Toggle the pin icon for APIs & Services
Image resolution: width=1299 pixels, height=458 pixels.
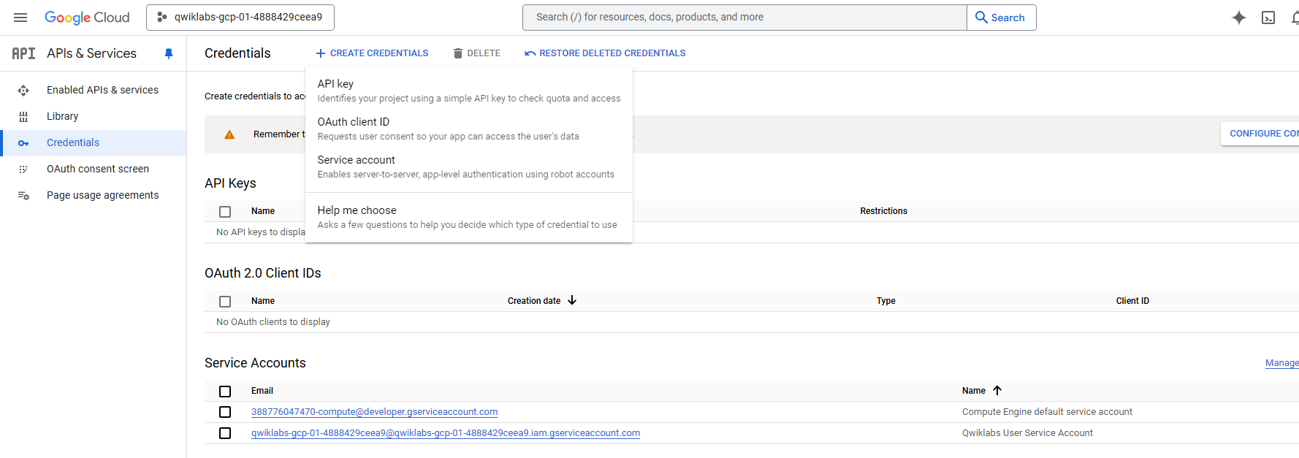pyautogui.click(x=169, y=53)
